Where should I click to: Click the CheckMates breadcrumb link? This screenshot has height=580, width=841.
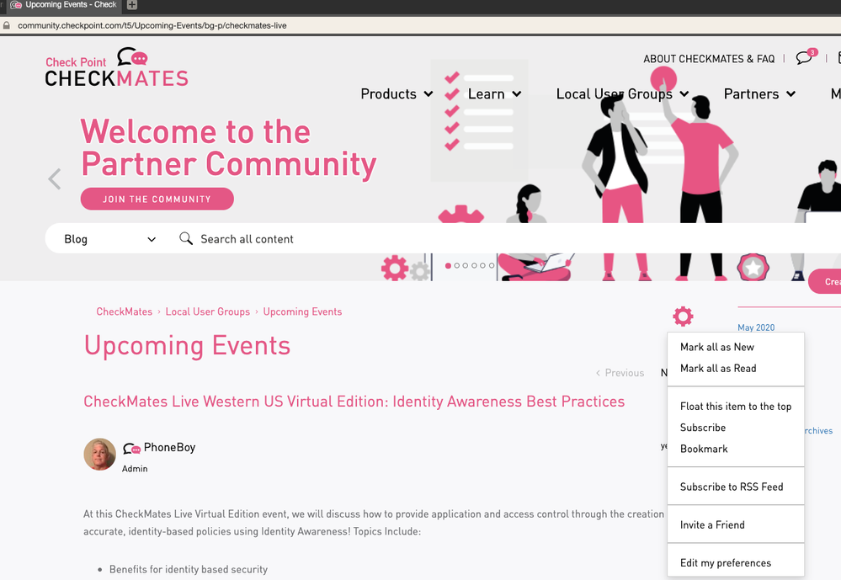coord(125,311)
